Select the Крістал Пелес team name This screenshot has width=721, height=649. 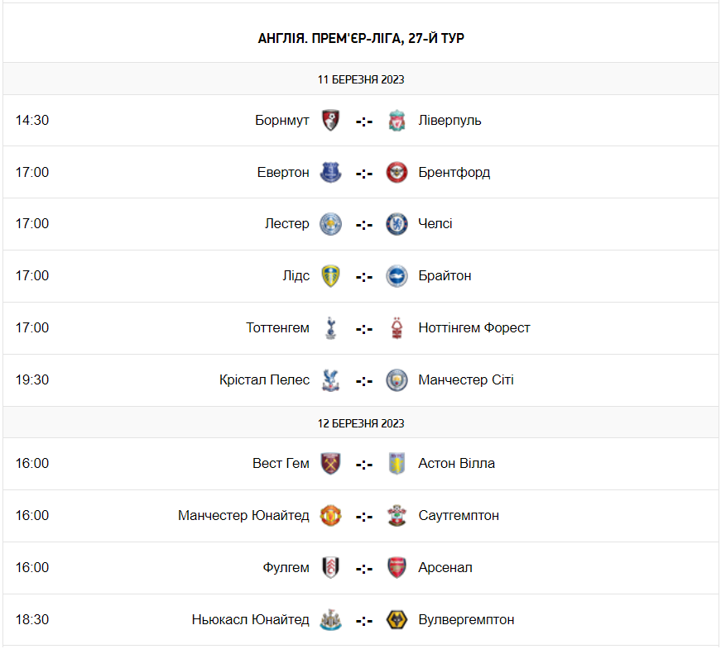coord(264,380)
